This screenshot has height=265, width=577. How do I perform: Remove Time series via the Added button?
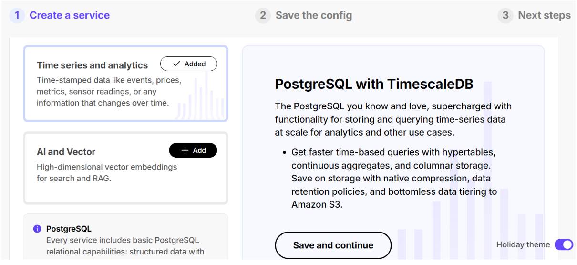(189, 64)
